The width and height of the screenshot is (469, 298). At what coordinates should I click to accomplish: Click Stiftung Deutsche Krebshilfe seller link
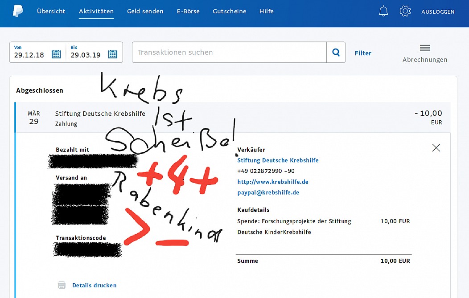[x=278, y=160]
